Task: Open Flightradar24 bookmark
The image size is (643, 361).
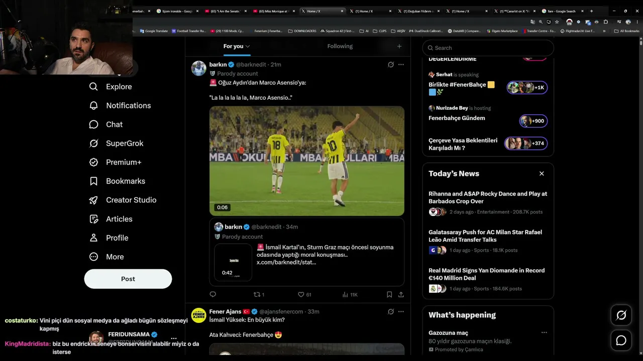Action: point(577,31)
